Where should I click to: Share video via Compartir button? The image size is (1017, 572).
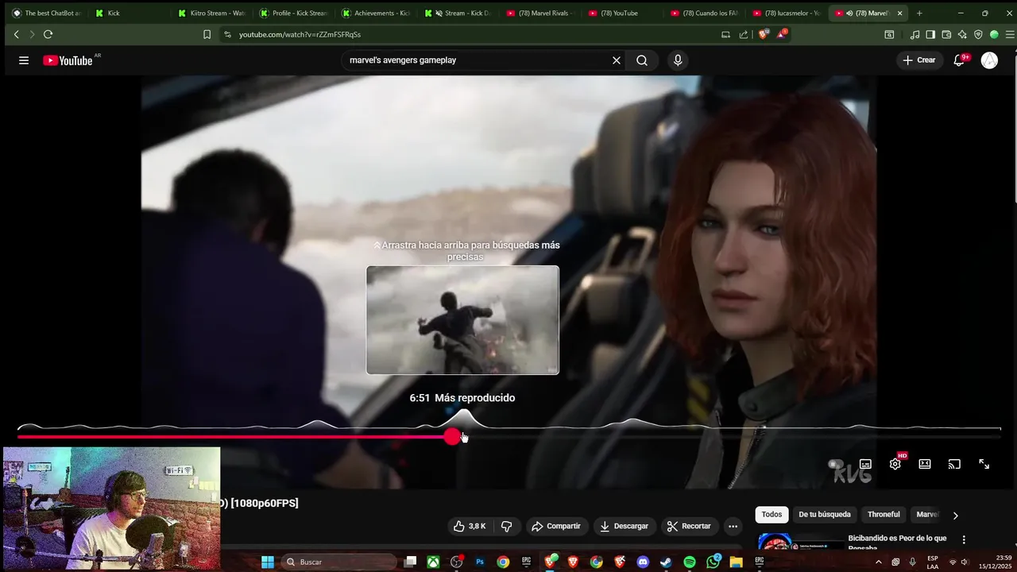click(556, 526)
